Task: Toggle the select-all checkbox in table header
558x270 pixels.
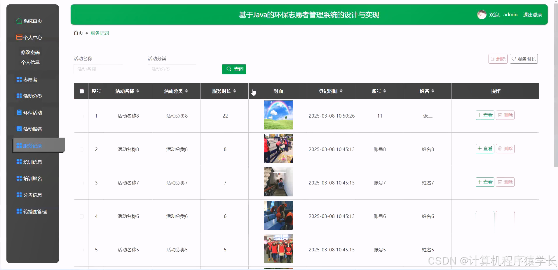Action: coord(82,91)
